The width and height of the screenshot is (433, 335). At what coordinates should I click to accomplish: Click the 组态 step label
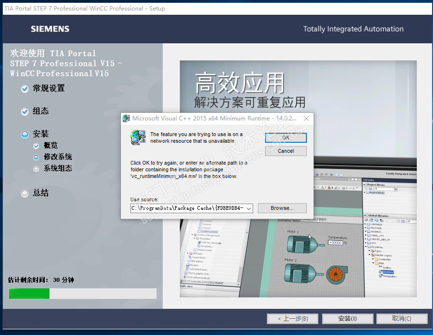click(40, 111)
